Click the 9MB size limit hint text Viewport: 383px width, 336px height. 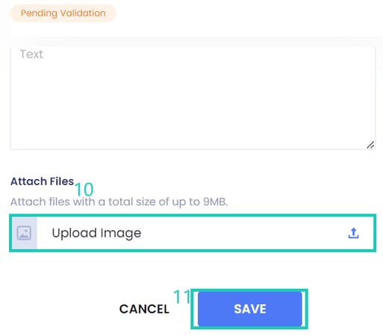pyautogui.click(x=215, y=202)
